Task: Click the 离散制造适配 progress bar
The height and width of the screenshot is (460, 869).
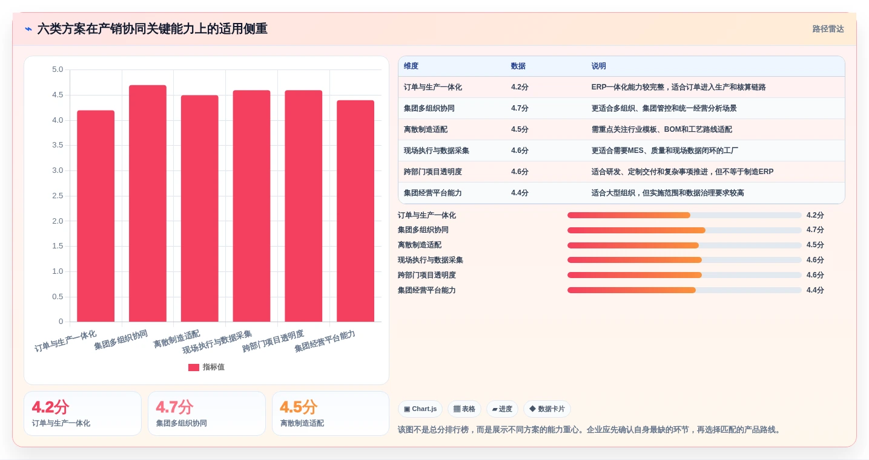Action: coord(684,245)
